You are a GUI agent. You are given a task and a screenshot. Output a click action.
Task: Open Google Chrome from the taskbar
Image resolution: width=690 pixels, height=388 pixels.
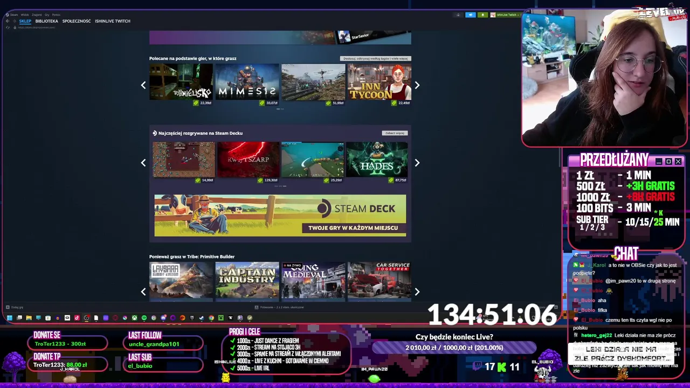[x=211, y=318]
